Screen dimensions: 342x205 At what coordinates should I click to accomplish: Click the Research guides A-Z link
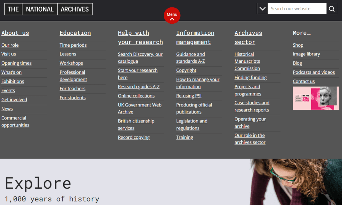[x=139, y=86]
